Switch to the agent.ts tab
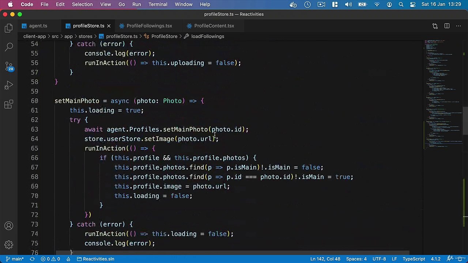The width and height of the screenshot is (468, 263). click(38, 26)
